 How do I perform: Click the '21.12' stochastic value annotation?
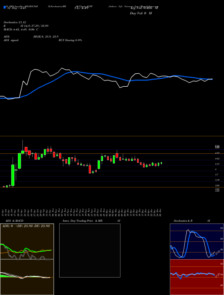(218, 253)
